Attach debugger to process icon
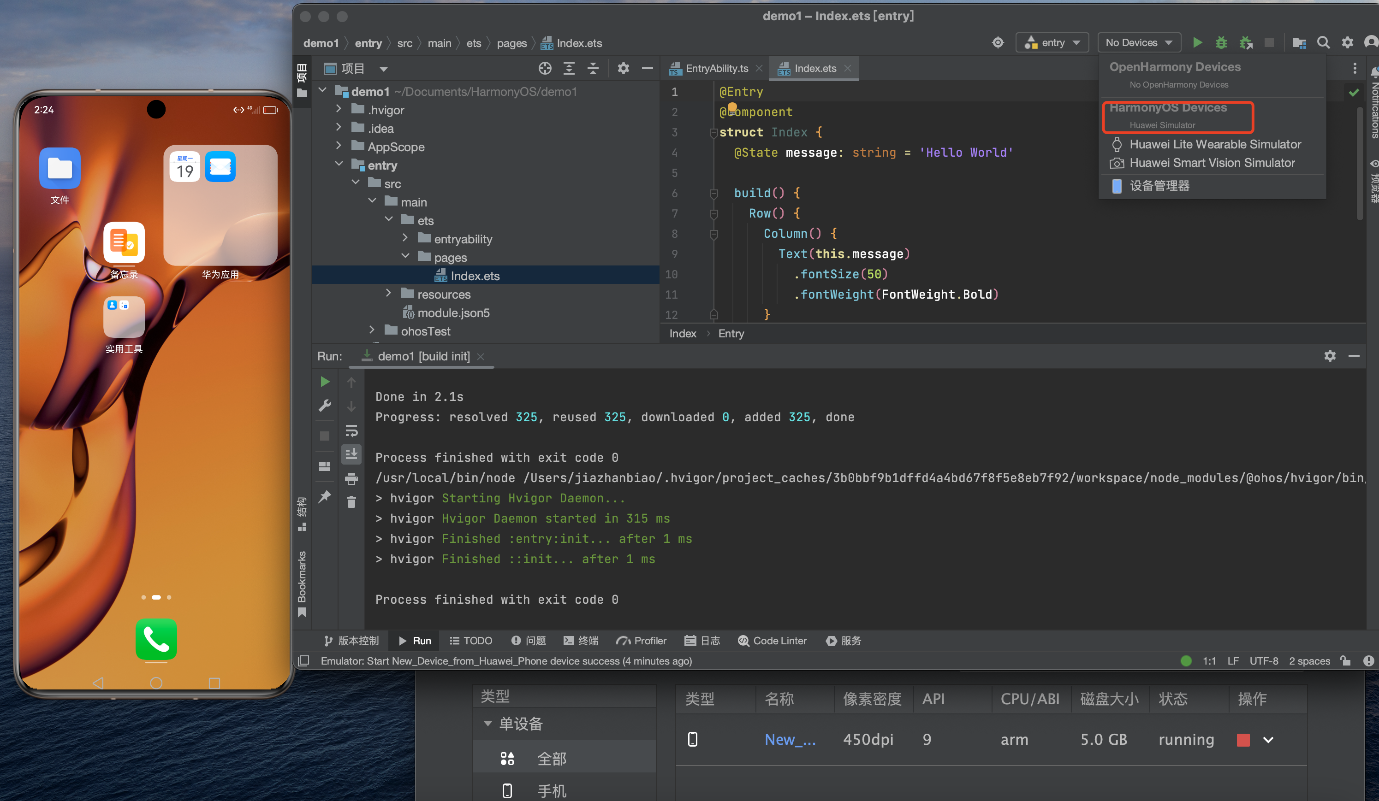The image size is (1379, 801). (1246, 43)
